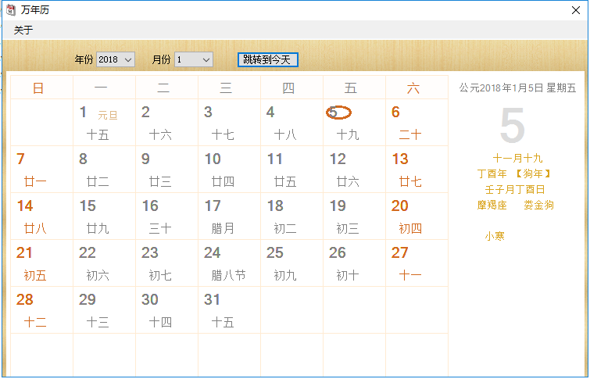
Task: Select day 15 (廿九)
Action: [104, 216]
